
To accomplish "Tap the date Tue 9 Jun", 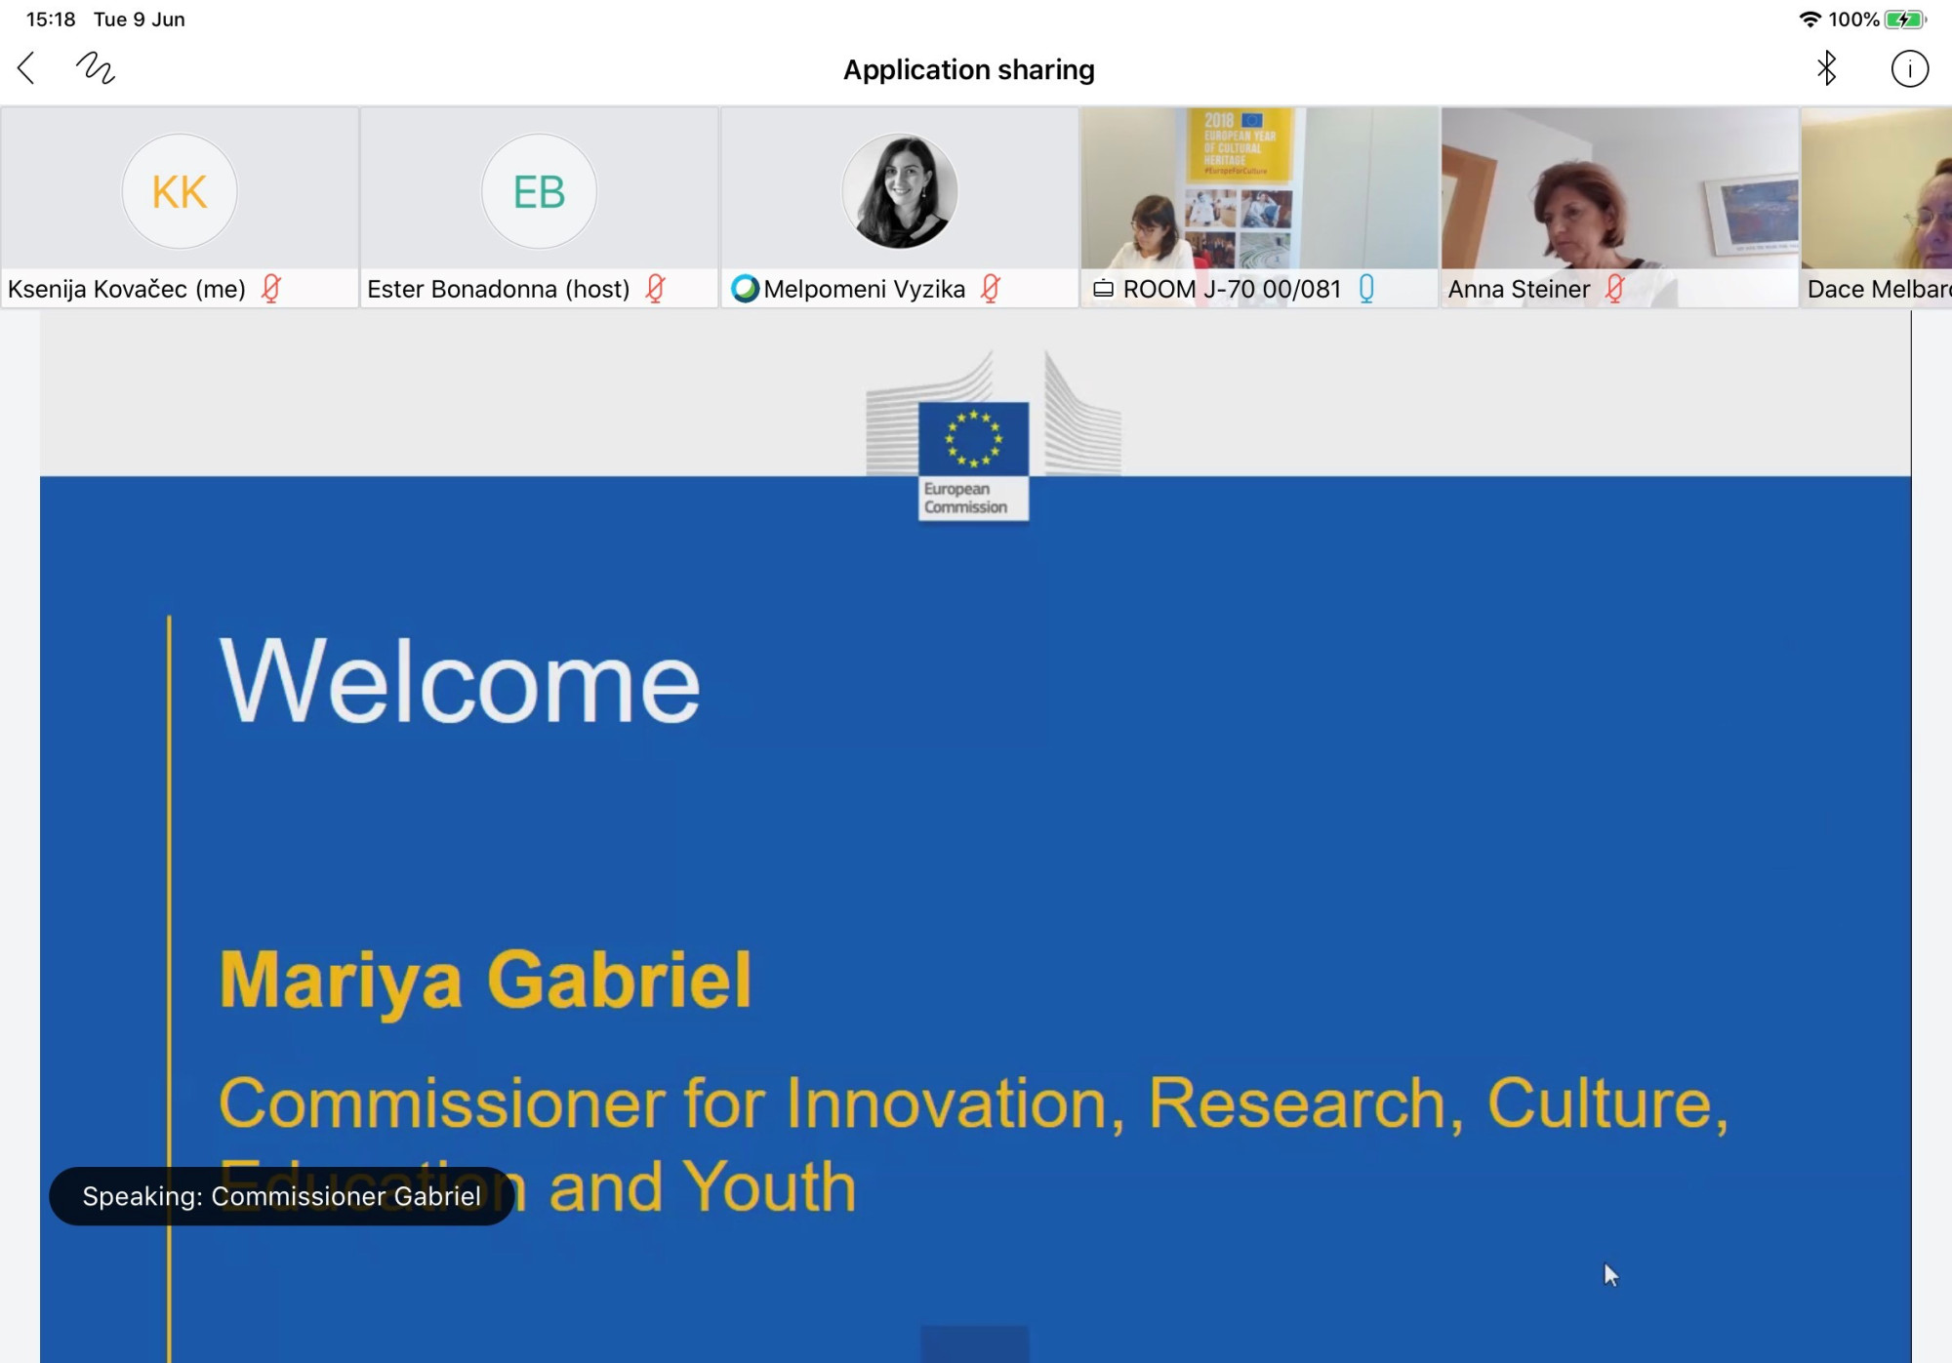I will click(x=140, y=20).
